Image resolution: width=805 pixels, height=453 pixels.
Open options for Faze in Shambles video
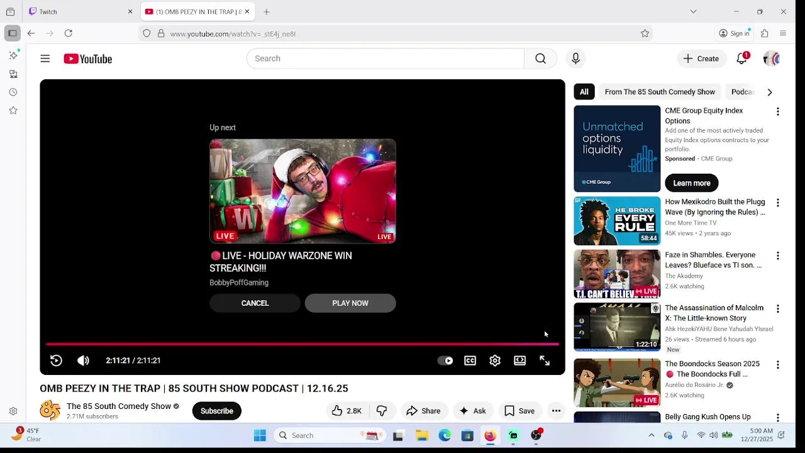click(778, 255)
